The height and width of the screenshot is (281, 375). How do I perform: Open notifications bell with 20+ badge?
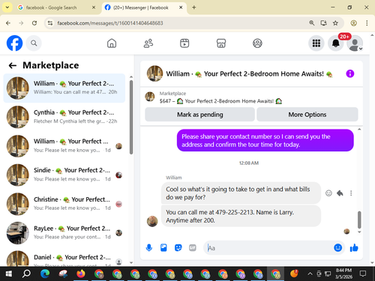336,43
